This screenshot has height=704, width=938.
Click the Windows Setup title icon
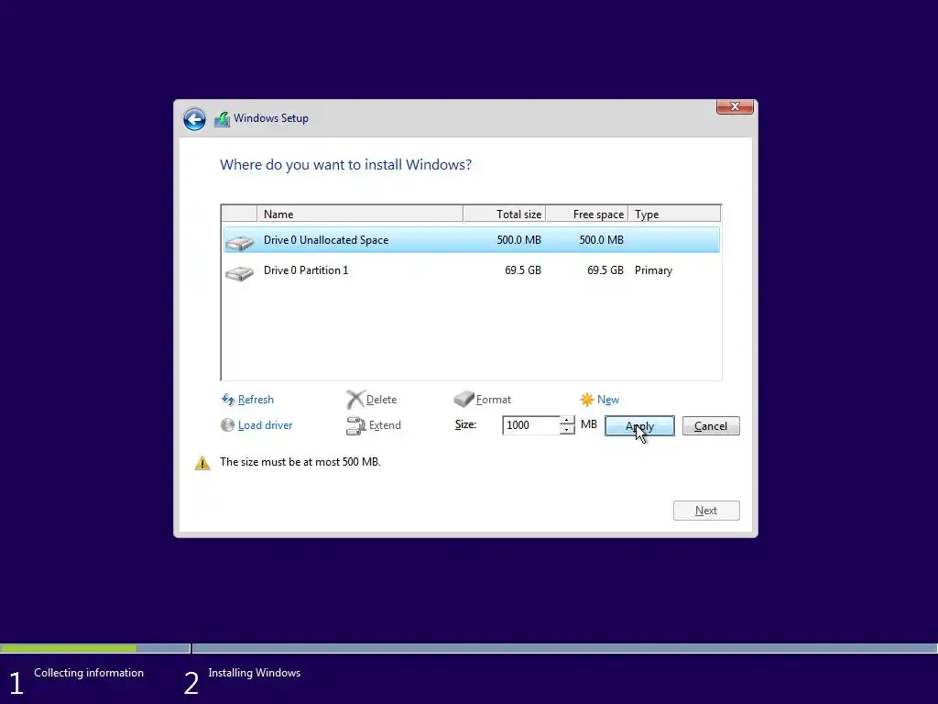click(222, 119)
